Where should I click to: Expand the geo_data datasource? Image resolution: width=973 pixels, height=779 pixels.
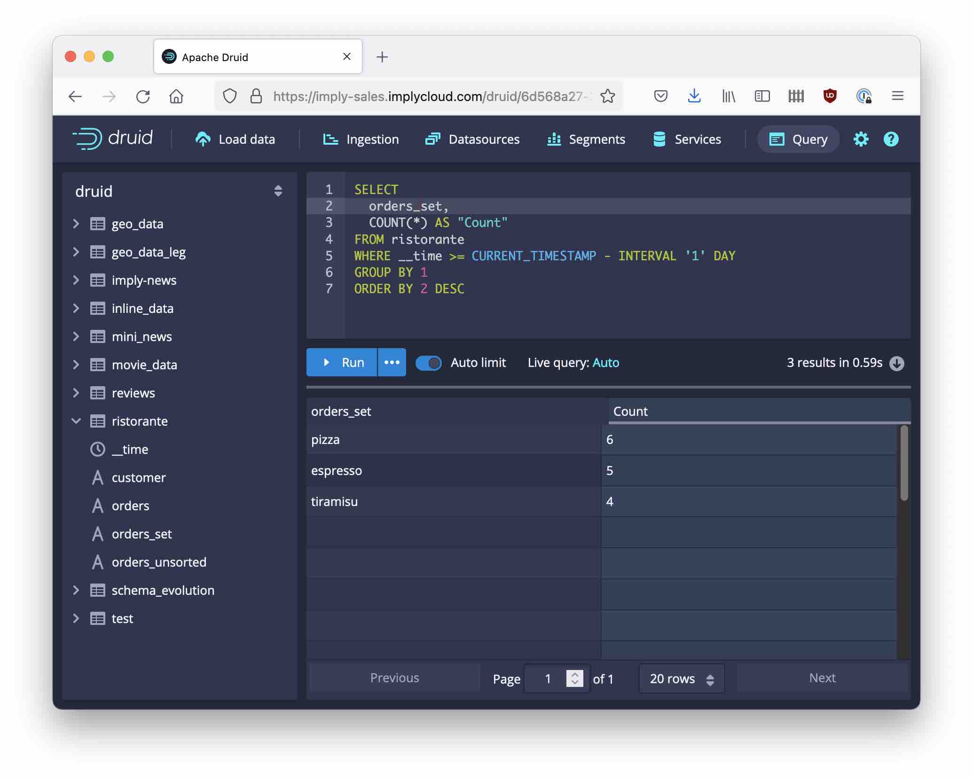76,224
